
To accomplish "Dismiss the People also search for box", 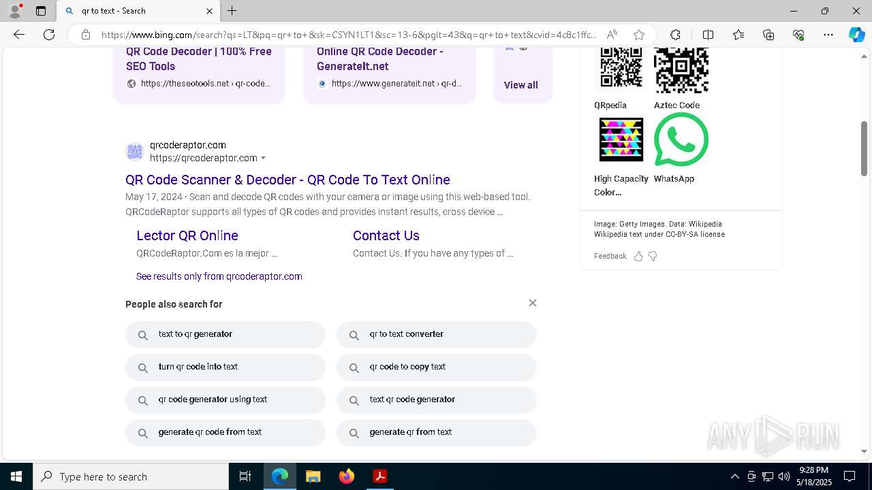I will 533,303.
